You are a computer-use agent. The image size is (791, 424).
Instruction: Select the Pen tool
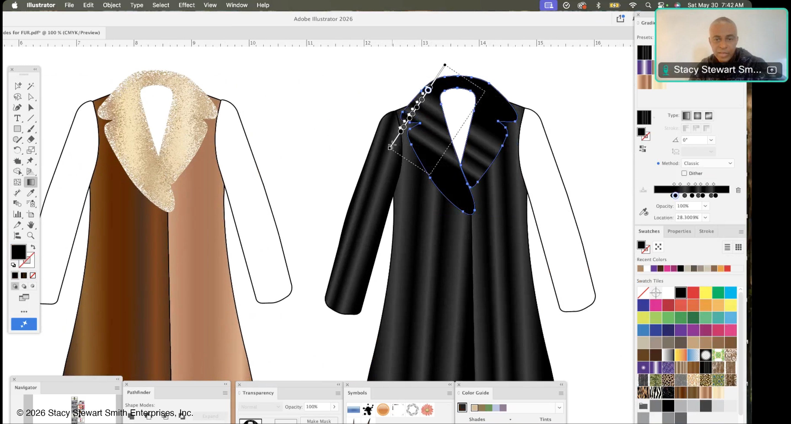click(17, 108)
